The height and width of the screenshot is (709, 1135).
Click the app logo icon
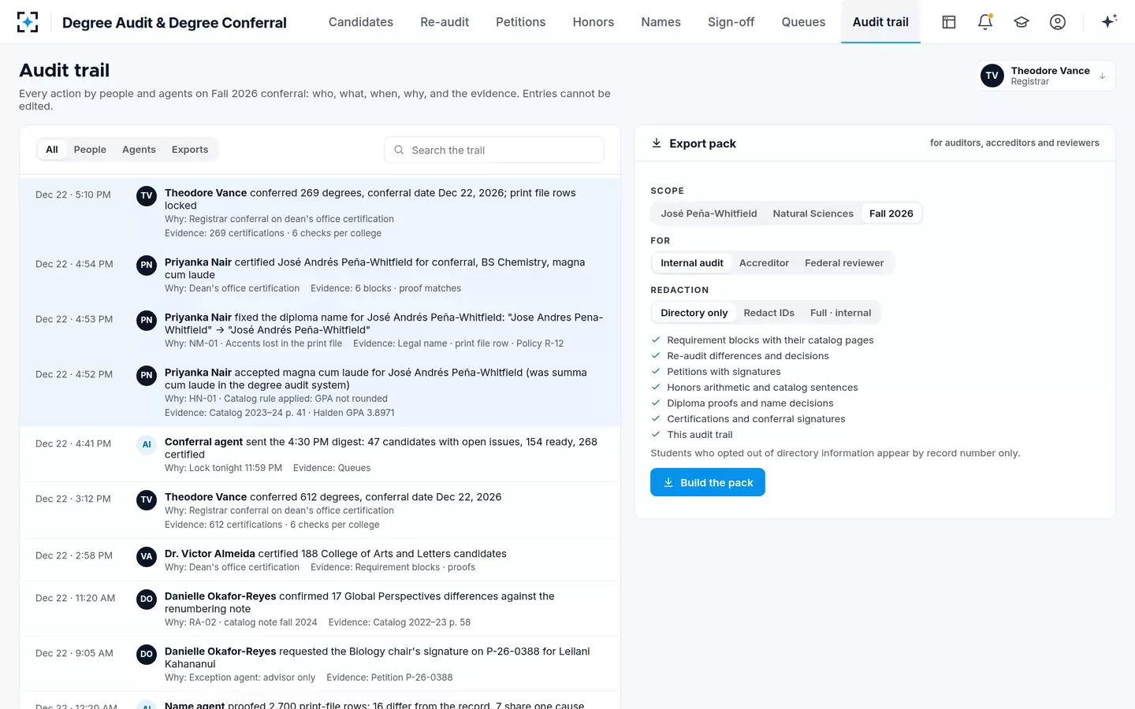[28, 22]
